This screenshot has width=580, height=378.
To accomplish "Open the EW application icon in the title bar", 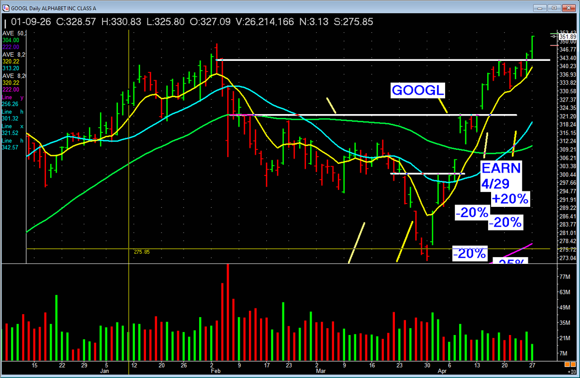I will point(5,7).
